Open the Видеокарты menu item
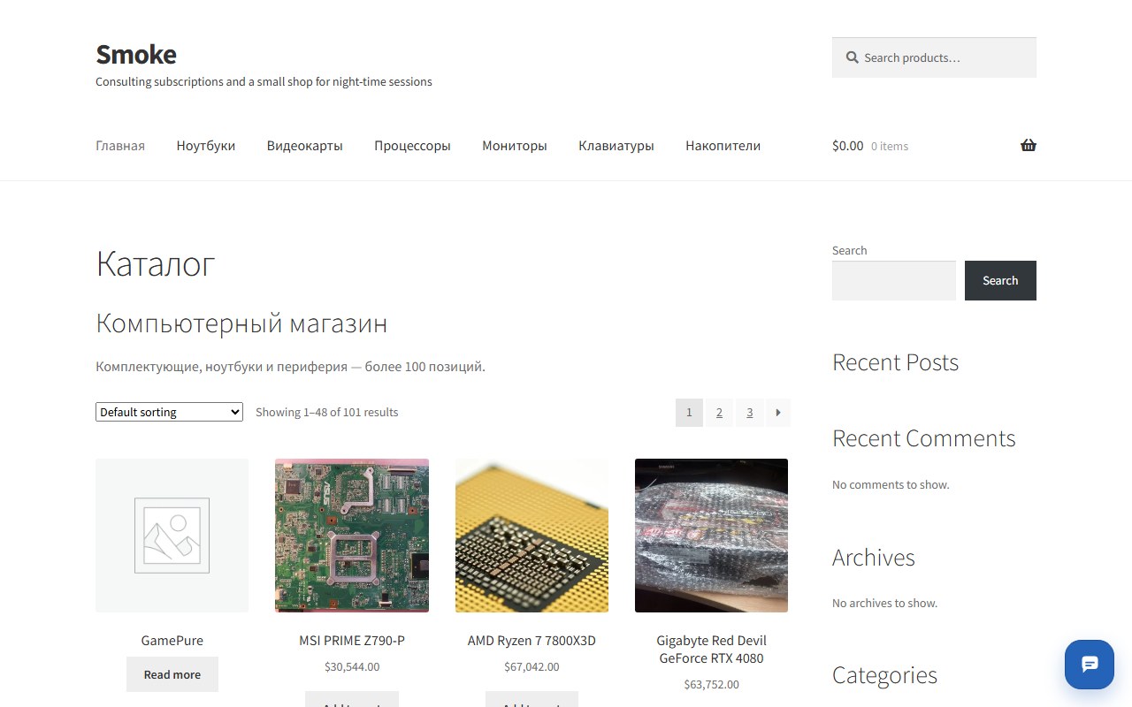Screen dimensions: 1132x707 click(x=305, y=146)
